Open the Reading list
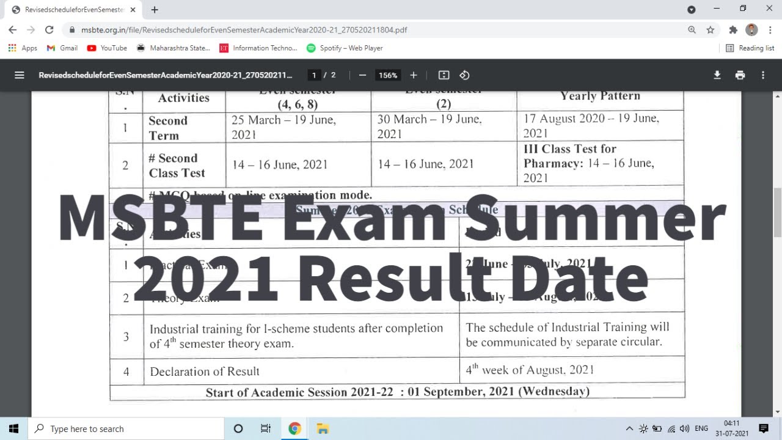The height and width of the screenshot is (440, 782). [x=750, y=48]
